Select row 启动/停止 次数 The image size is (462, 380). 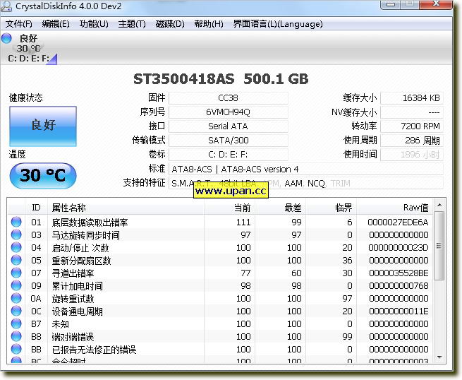tap(220, 247)
